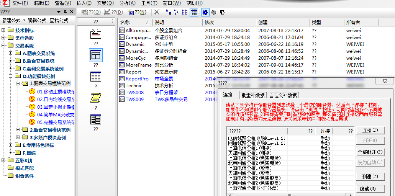
Task: Click the 连接(C) button
Action: point(370,130)
